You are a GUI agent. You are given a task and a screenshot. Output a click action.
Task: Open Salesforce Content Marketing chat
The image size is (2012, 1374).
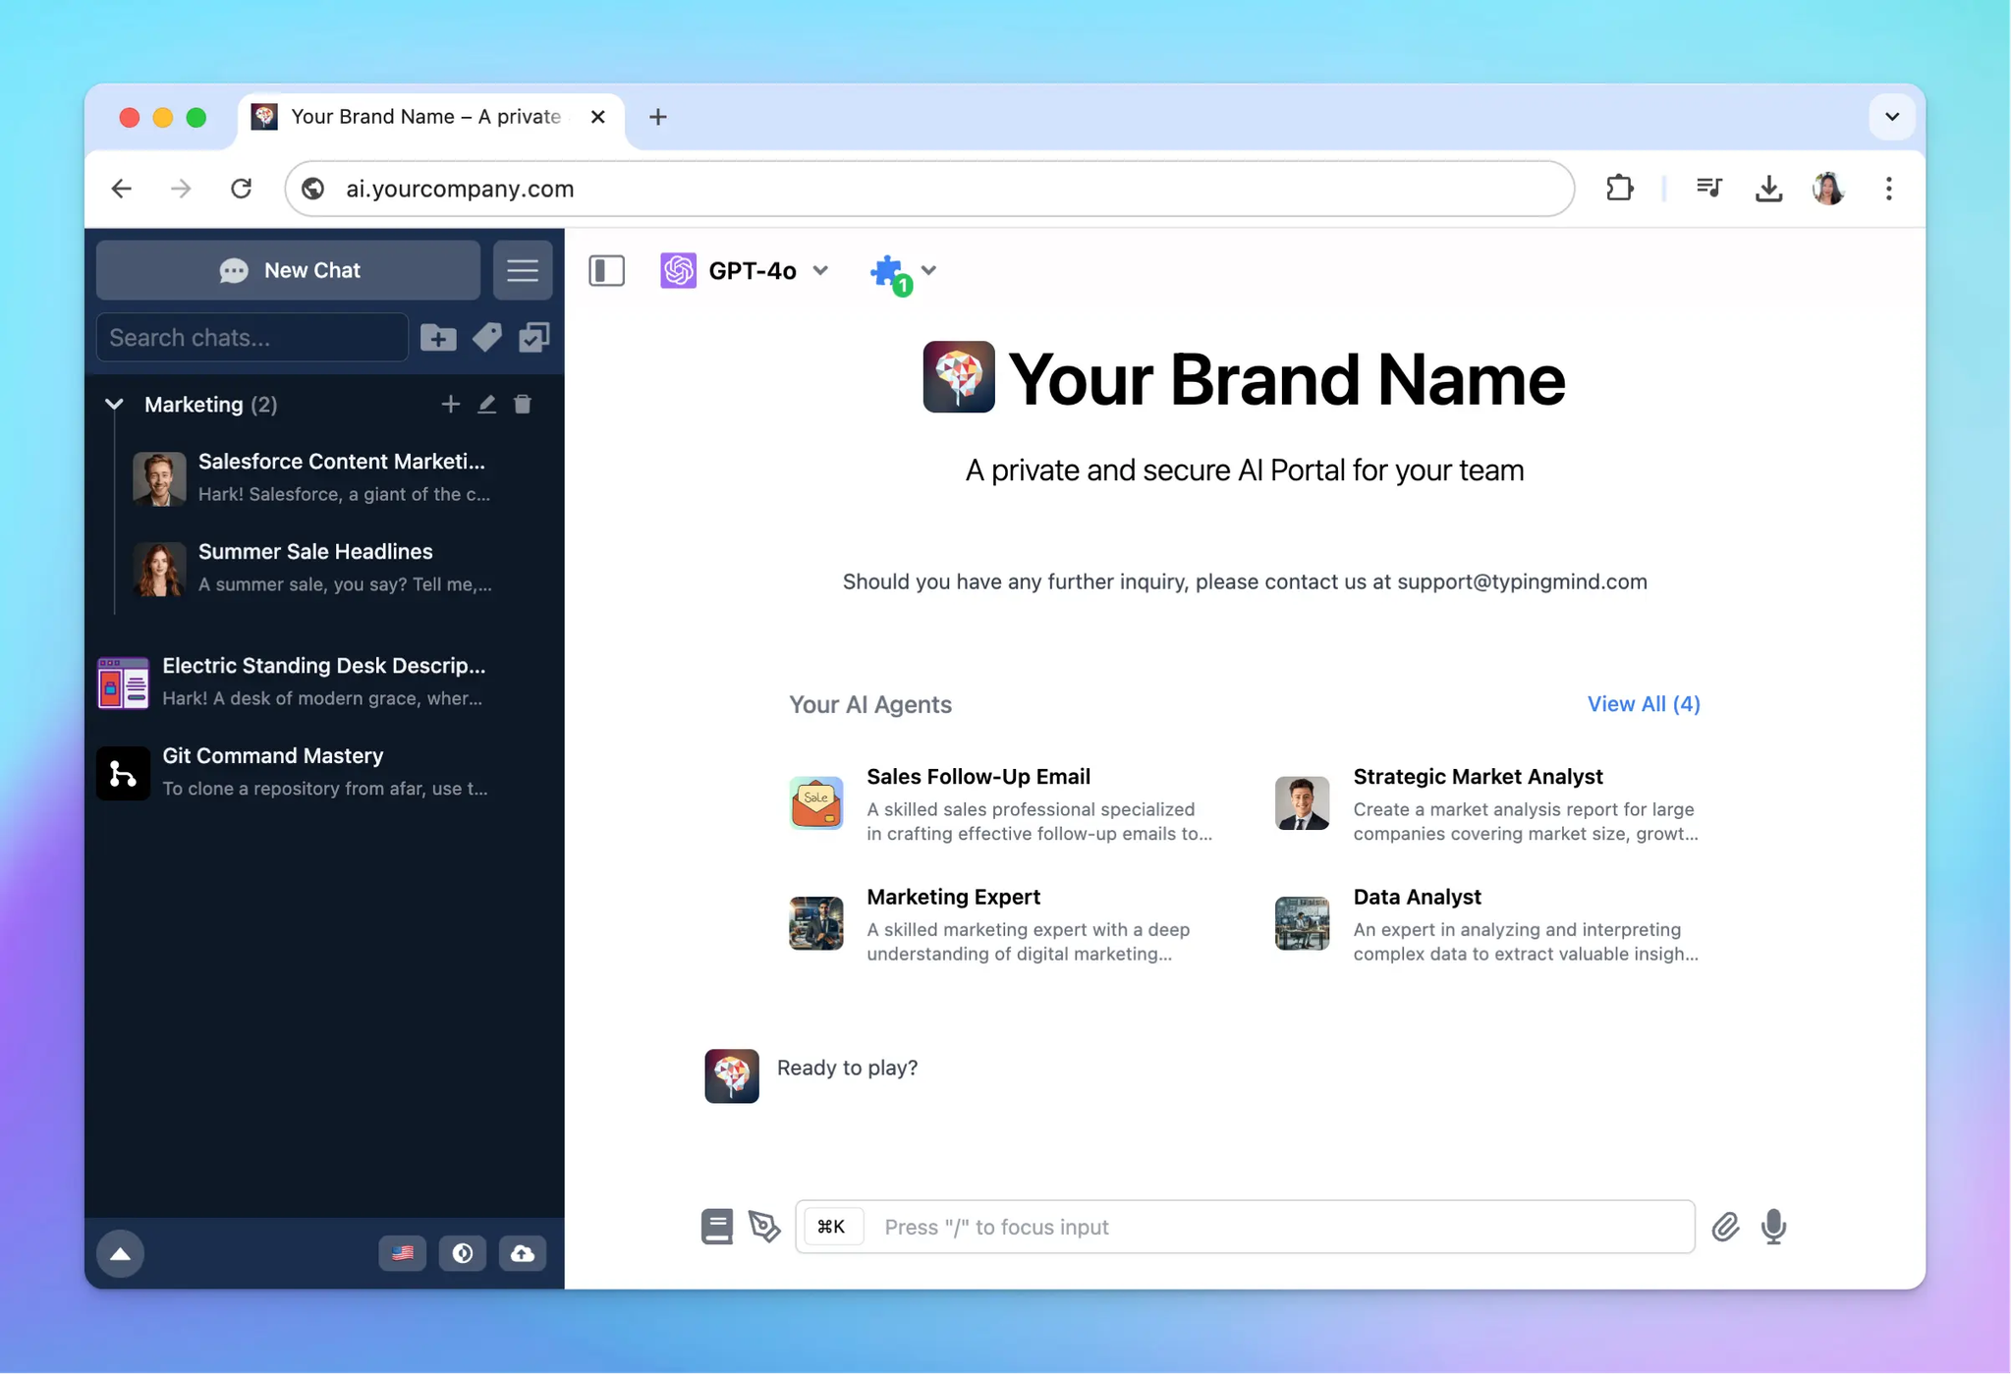click(324, 477)
